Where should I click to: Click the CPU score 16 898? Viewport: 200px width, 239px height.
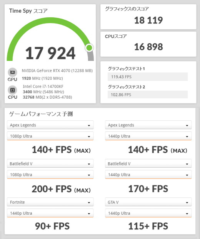click(x=148, y=47)
